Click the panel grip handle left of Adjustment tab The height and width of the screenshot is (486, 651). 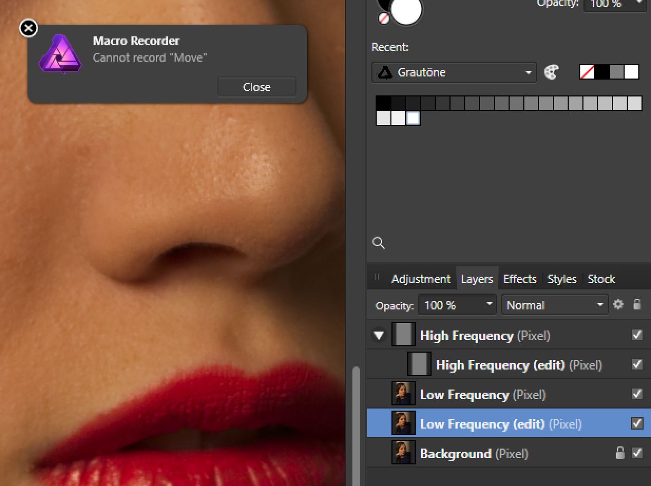click(x=377, y=278)
